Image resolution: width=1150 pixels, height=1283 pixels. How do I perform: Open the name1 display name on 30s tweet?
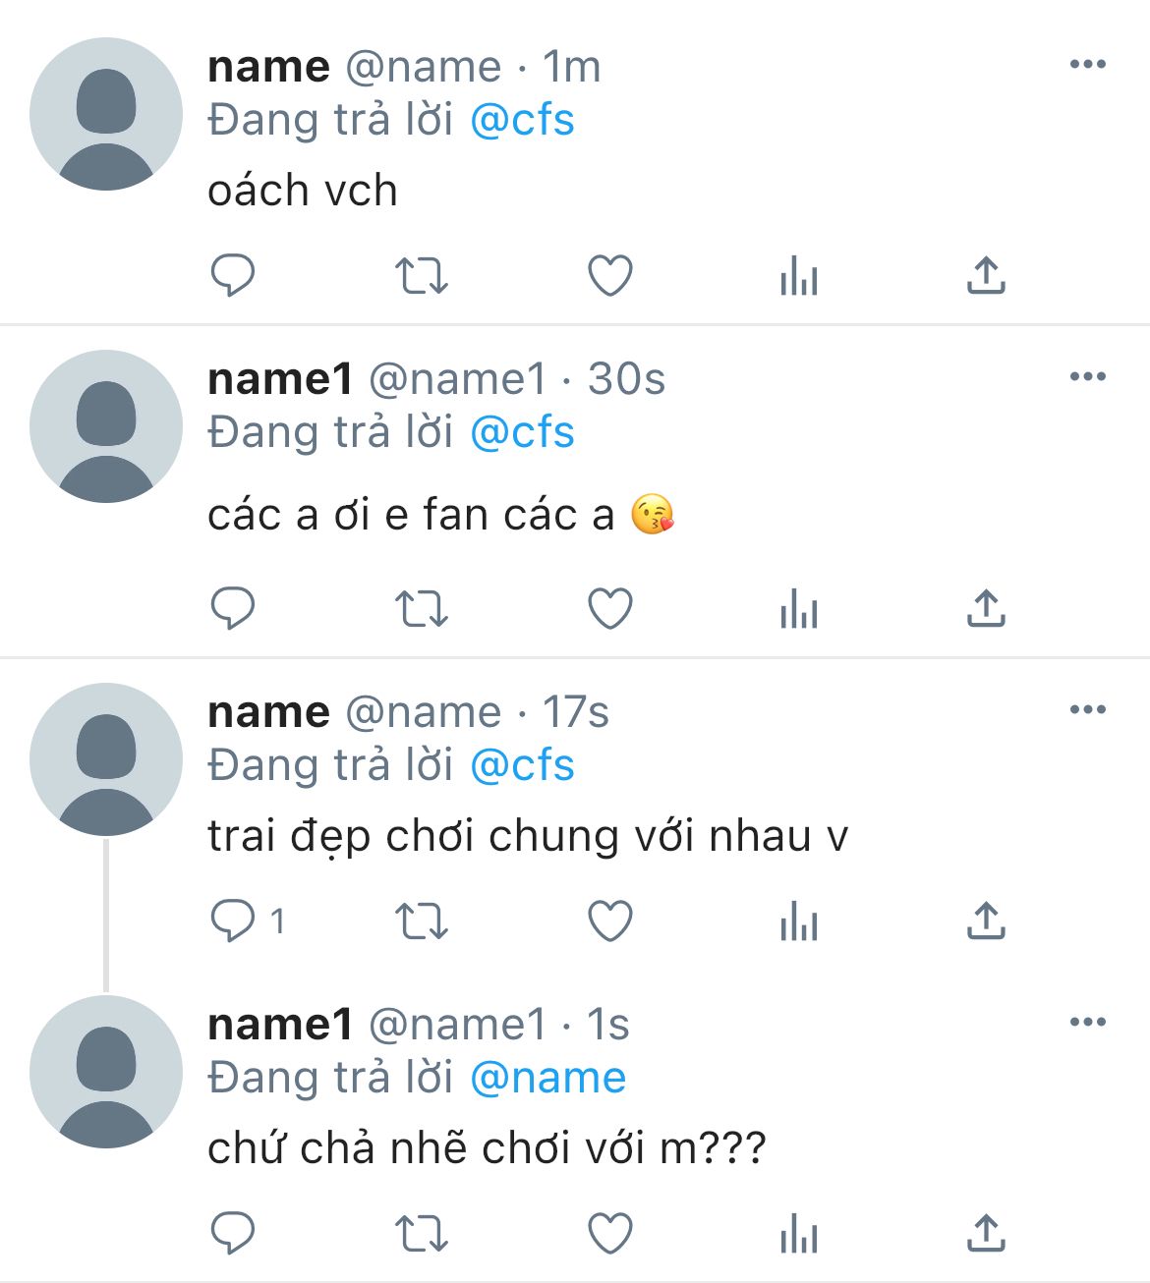click(280, 379)
